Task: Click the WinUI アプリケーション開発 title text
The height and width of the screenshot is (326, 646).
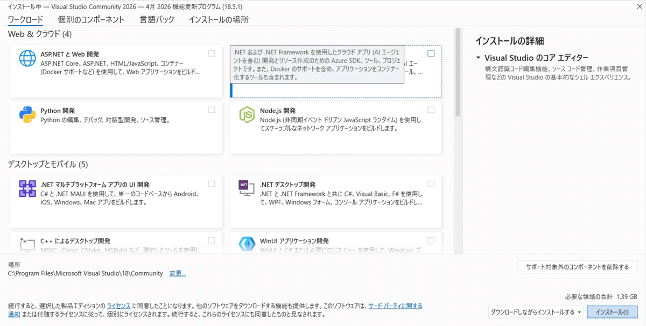Action: pyautogui.click(x=294, y=241)
